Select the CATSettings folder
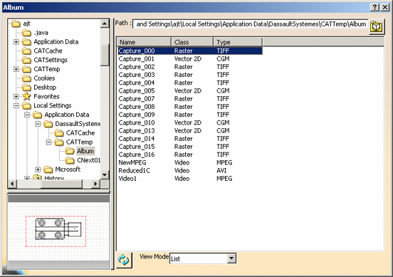 45,60
